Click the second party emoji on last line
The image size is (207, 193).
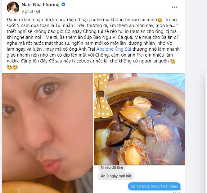point(15,67)
